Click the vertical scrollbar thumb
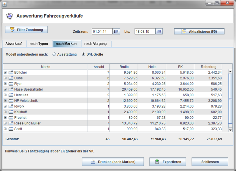This screenshot has width=236, height=171. 230,99
